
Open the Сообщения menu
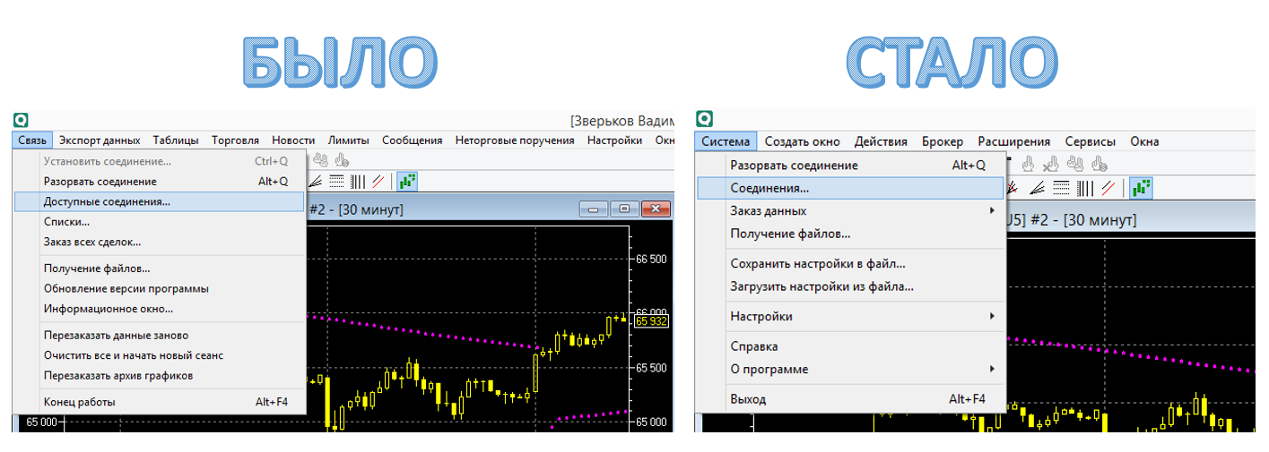413,141
